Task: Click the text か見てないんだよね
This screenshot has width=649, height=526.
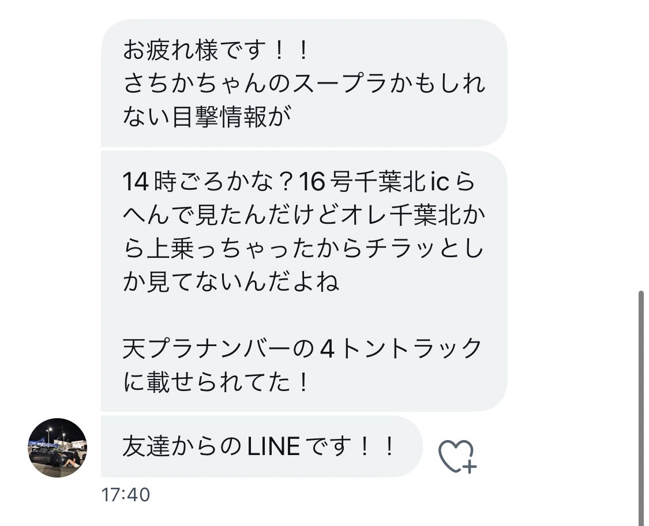Action: (231, 282)
